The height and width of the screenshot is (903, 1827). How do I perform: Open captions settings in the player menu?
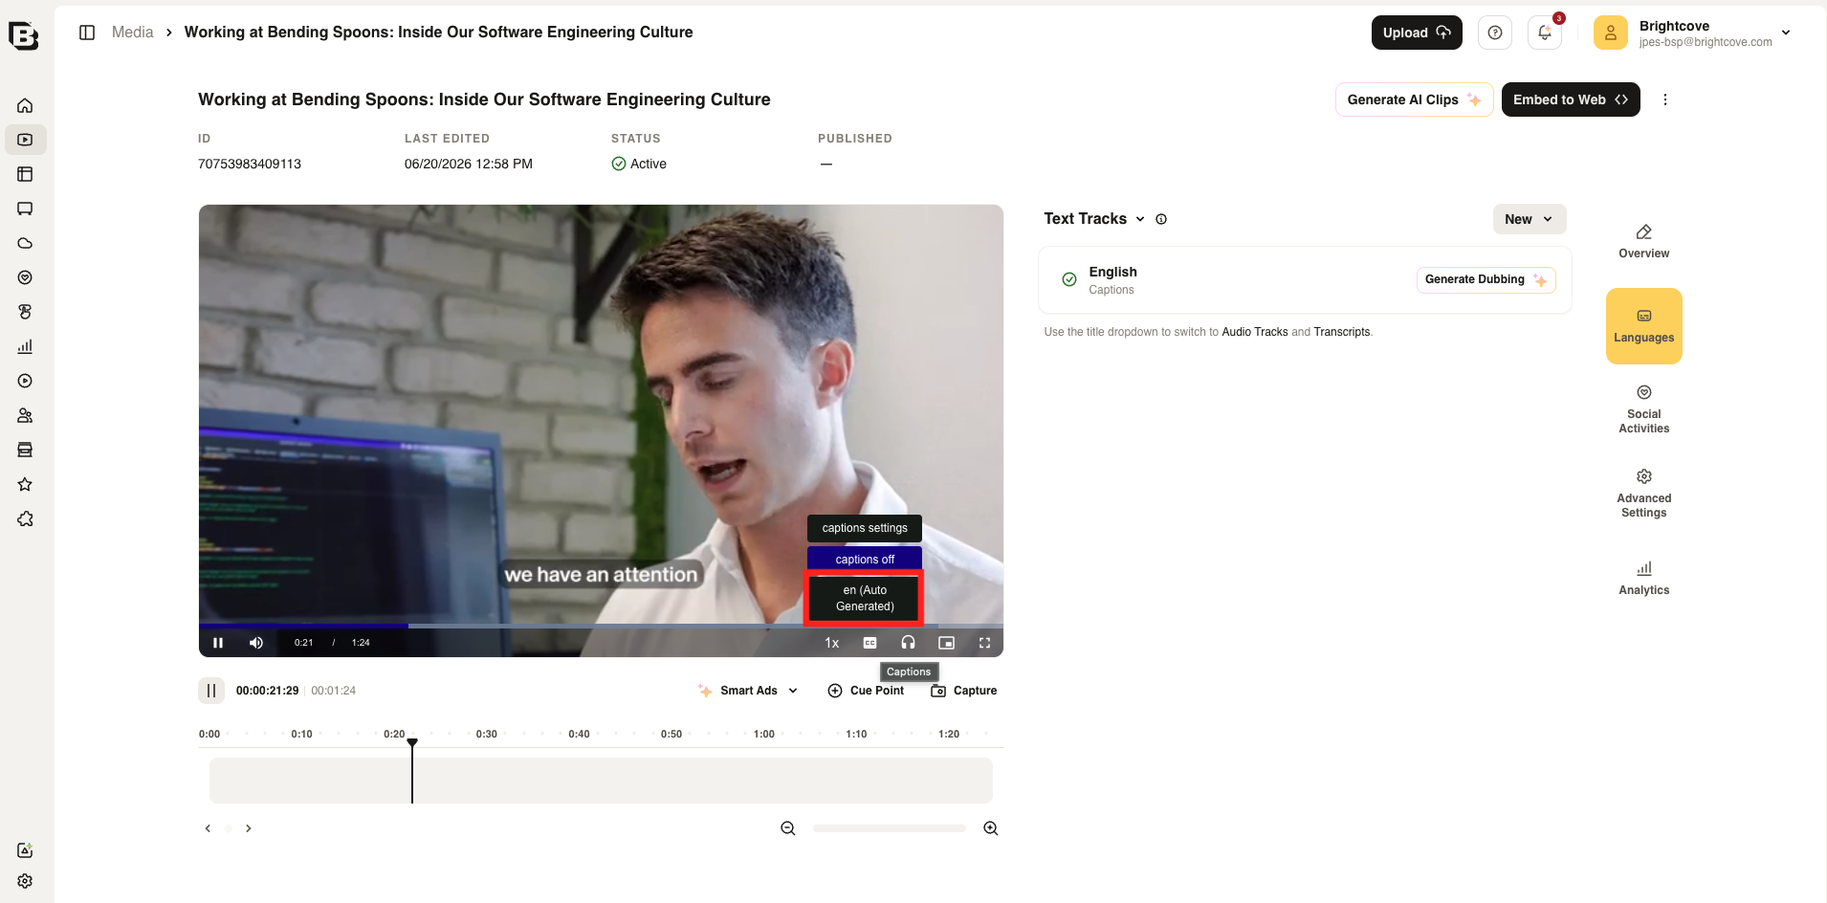[865, 528]
